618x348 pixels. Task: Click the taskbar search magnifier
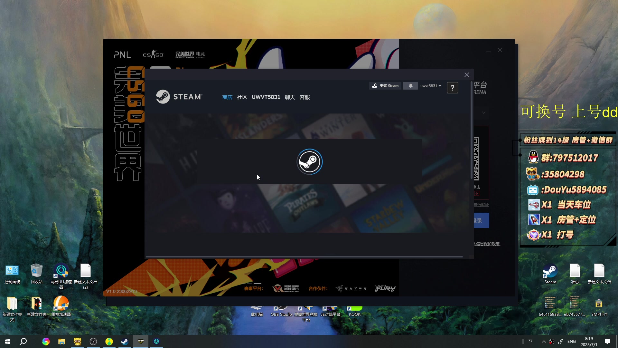point(23,342)
